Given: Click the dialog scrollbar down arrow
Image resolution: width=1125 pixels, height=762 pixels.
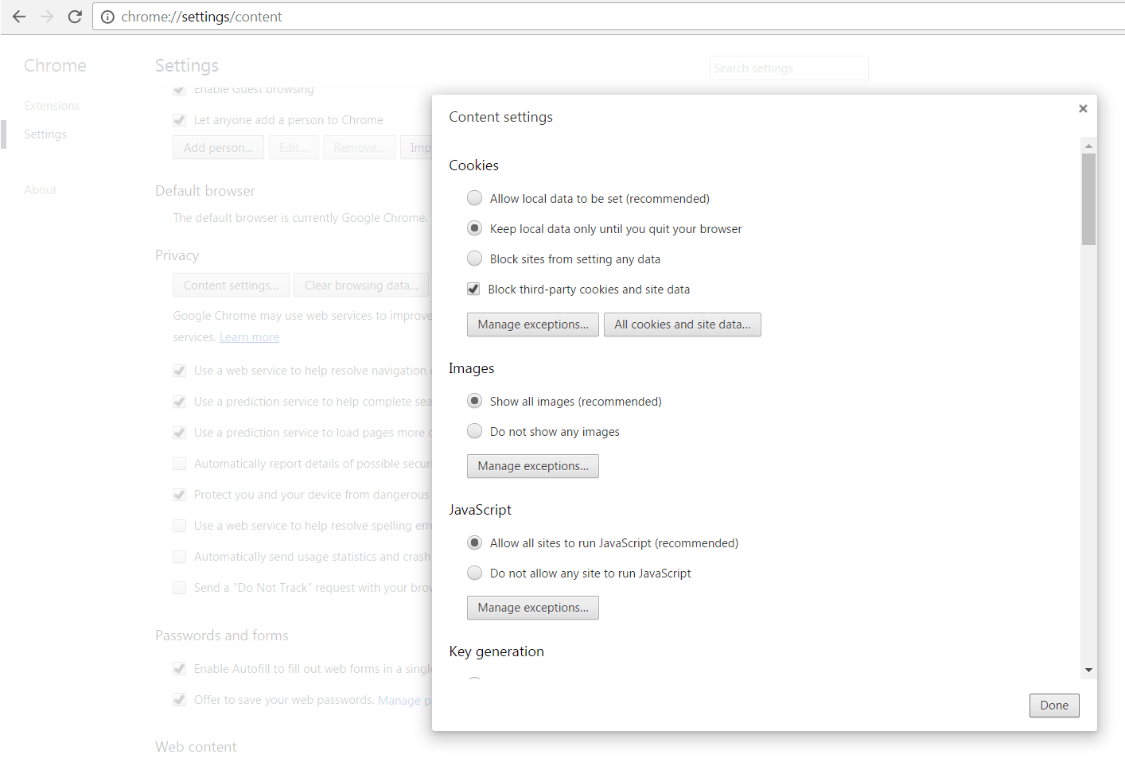Looking at the screenshot, I should point(1088,670).
